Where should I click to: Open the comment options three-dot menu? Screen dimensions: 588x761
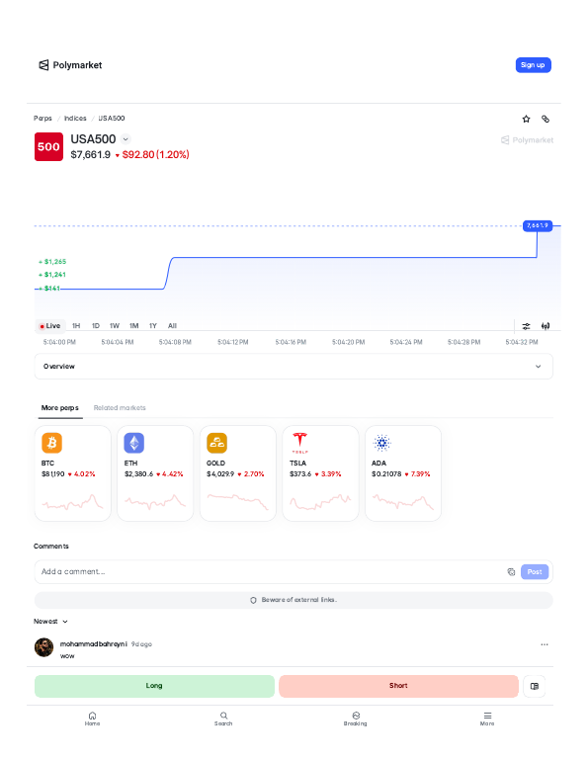click(x=545, y=644)
